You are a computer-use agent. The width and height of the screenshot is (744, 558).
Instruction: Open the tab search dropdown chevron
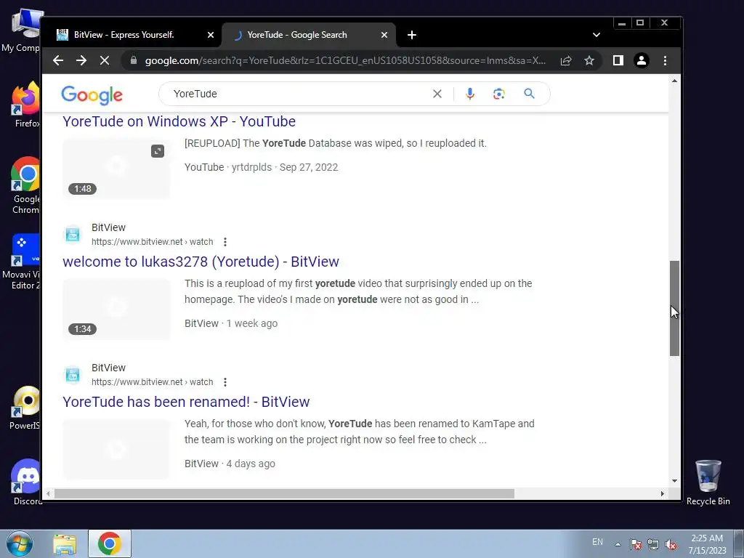click(x=597, y=35)
